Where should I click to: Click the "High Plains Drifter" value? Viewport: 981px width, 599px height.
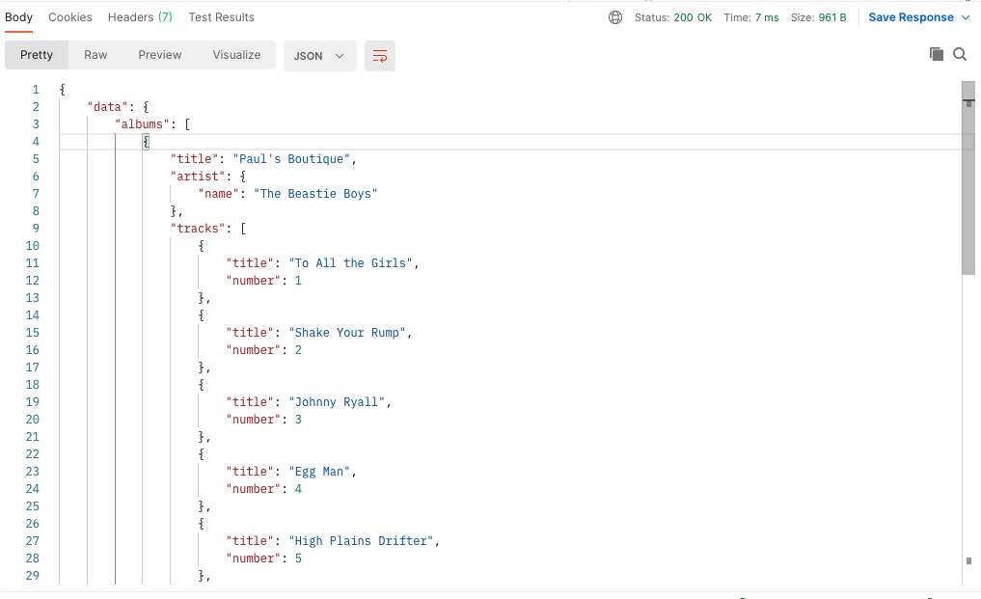(361, 541)
